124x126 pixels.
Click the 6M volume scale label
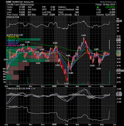[4, 69]
